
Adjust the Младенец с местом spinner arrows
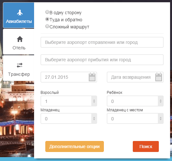point(161,118)
